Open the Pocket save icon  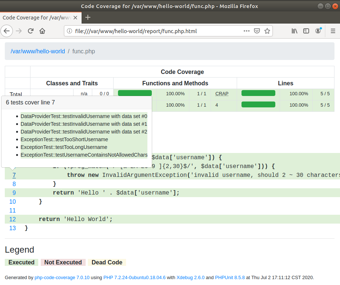click(257, 31)
